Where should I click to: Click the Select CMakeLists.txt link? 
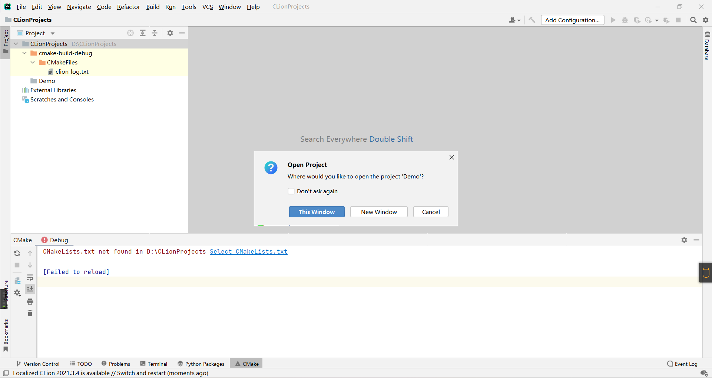pyautogui.click(x=249, y=251)
